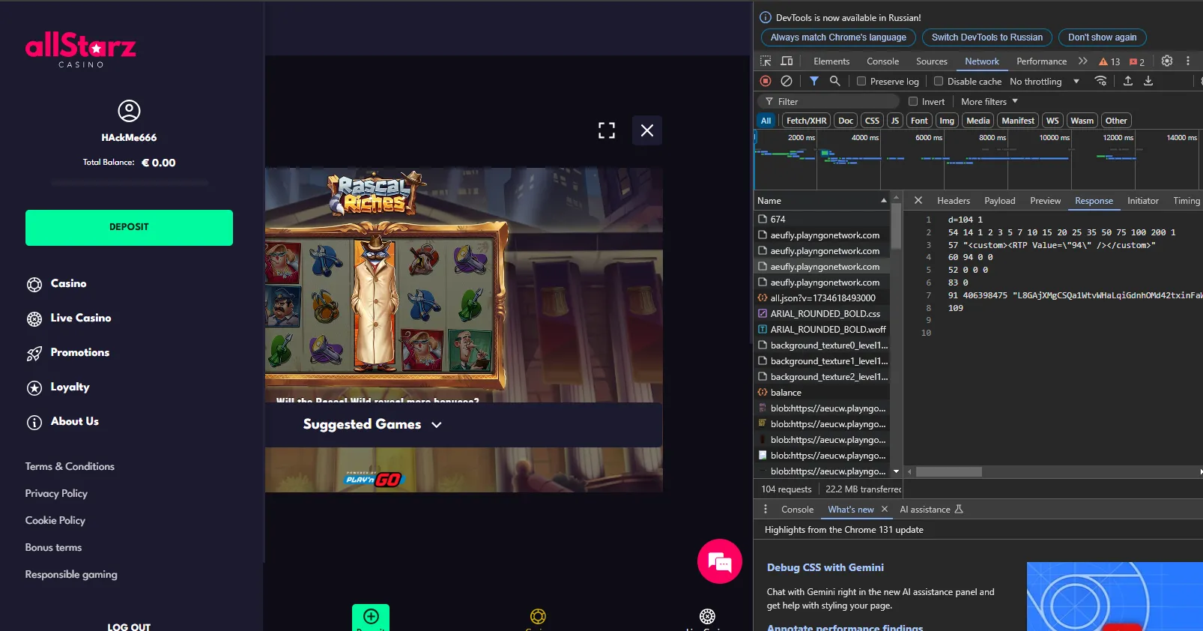Open the Headers tab of the request

pyautogui.click(x=954, y=201)
